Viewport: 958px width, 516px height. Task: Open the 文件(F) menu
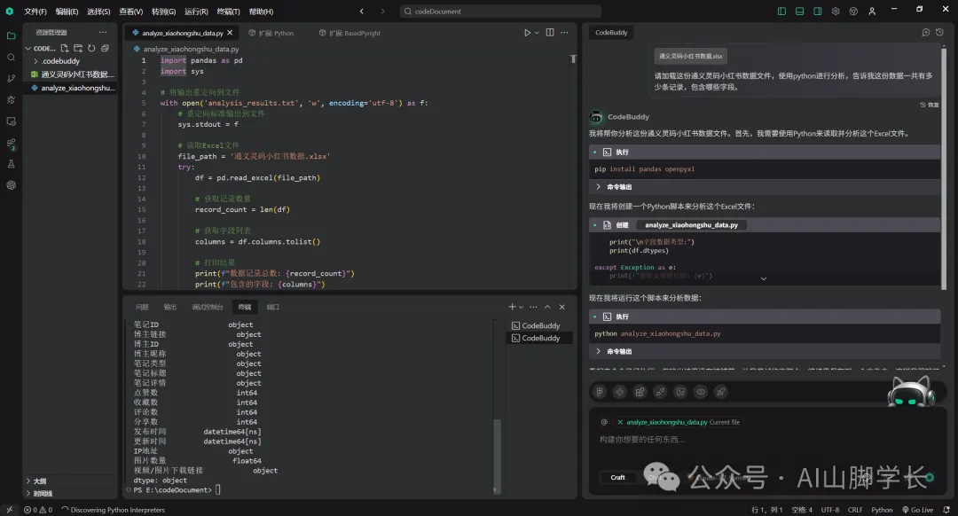coord(35,12)
